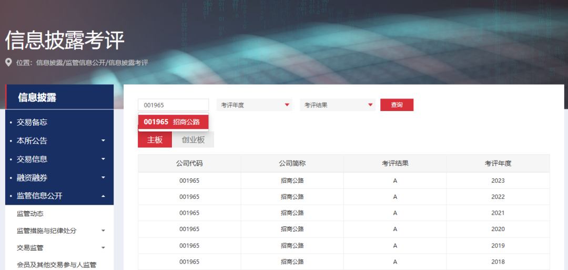This screenshot has height=270, width=568.
Task: Click the 考评结果 column header
Action: [x=395, y=163]
